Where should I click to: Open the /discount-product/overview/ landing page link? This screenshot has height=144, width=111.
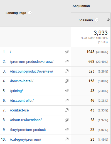pyautogui.click(x=31, y=71)
